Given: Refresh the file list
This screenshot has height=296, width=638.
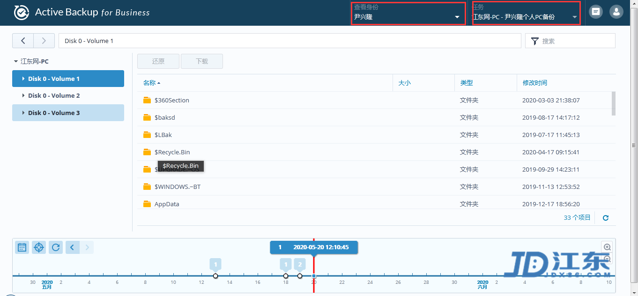Looking at the screenshot, I should pyautogui.click(x=605, y=218).
